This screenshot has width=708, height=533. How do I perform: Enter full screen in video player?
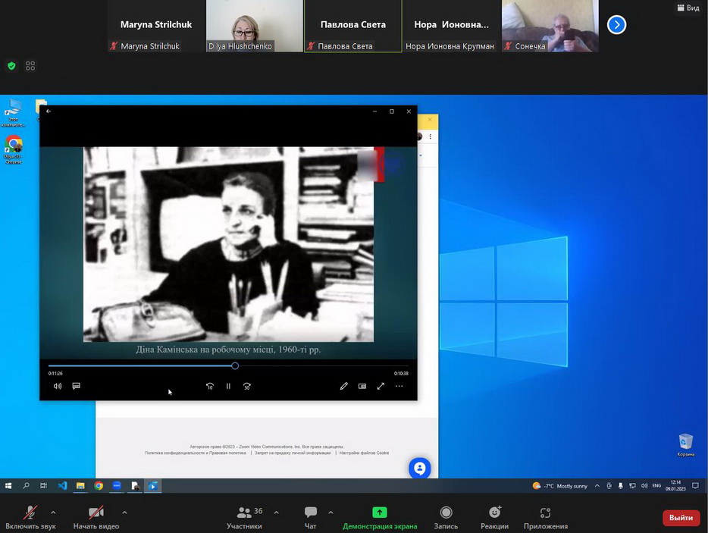[381, 386]
